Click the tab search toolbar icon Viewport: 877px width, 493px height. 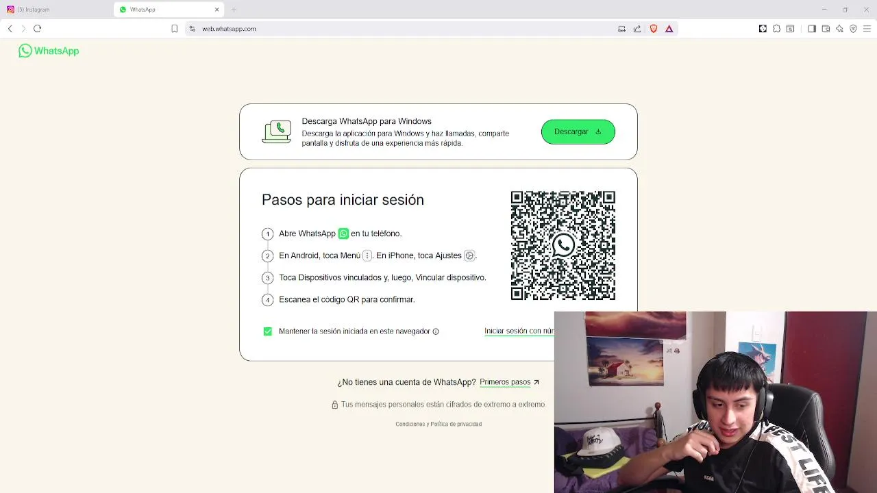[790, 29]
